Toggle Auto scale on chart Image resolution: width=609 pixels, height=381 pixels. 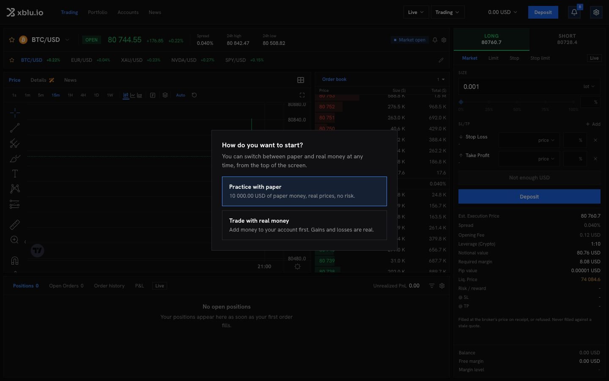pos(181,95)
